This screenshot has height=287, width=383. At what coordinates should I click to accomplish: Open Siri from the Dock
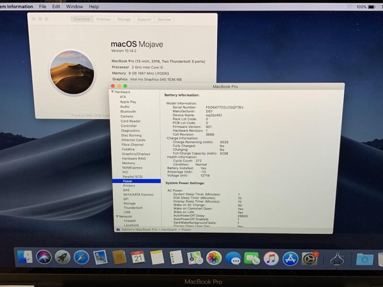44,257
